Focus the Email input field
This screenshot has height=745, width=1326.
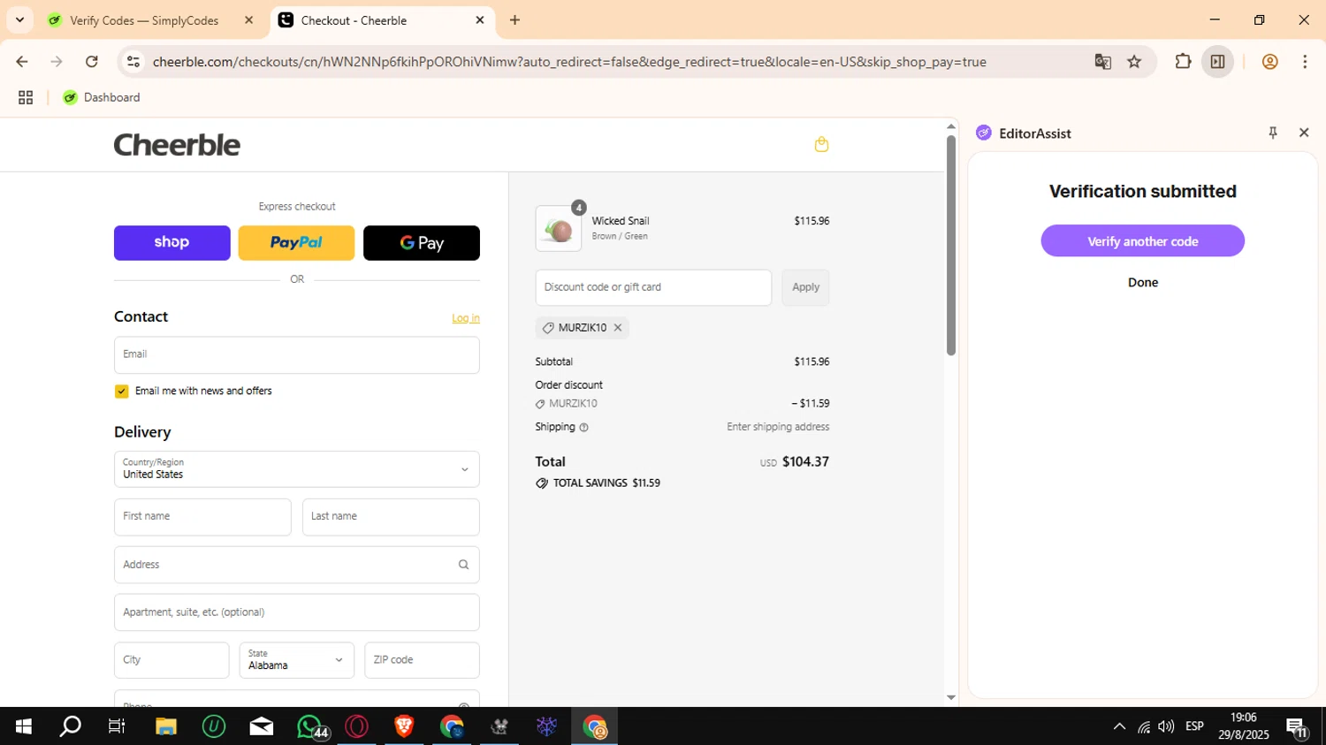[x=297, y=355]
